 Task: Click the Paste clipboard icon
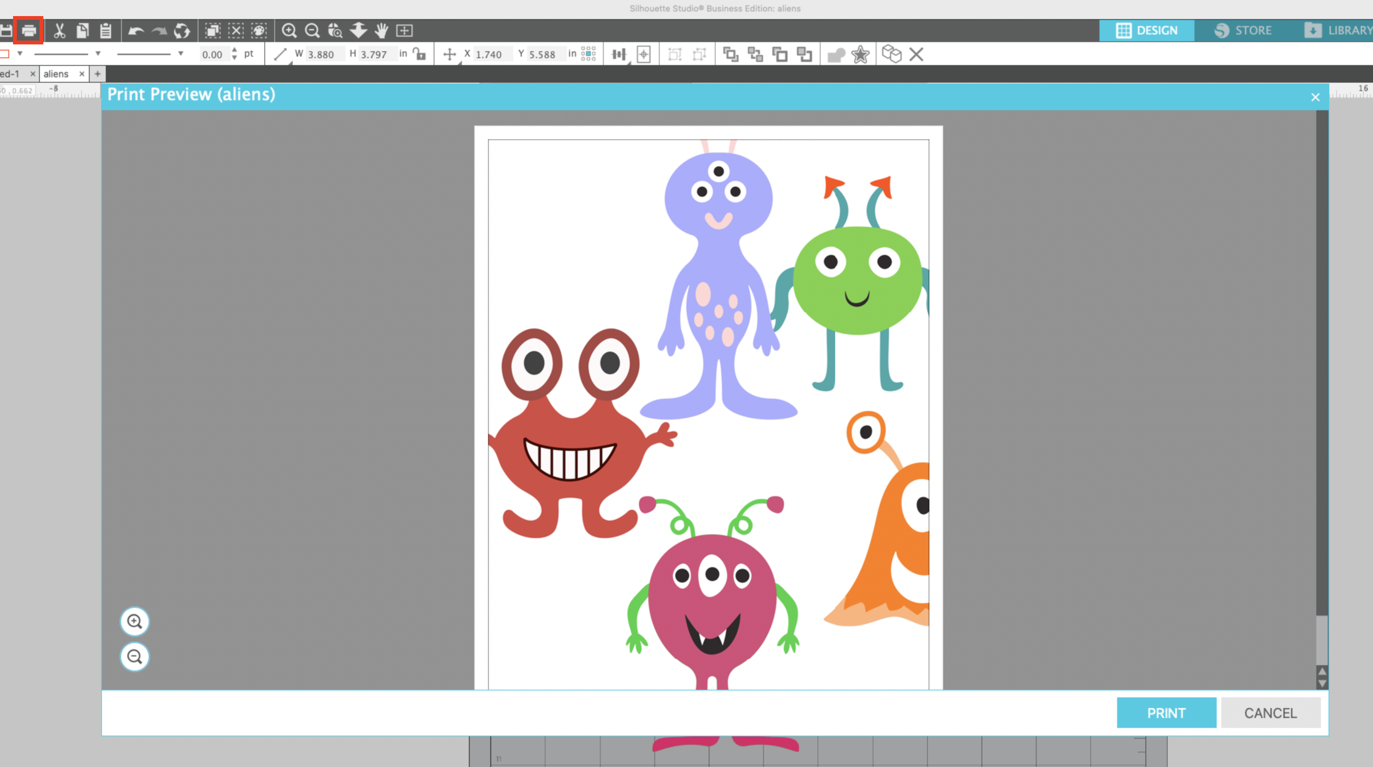pyautogui.click(x=105, y=30)
